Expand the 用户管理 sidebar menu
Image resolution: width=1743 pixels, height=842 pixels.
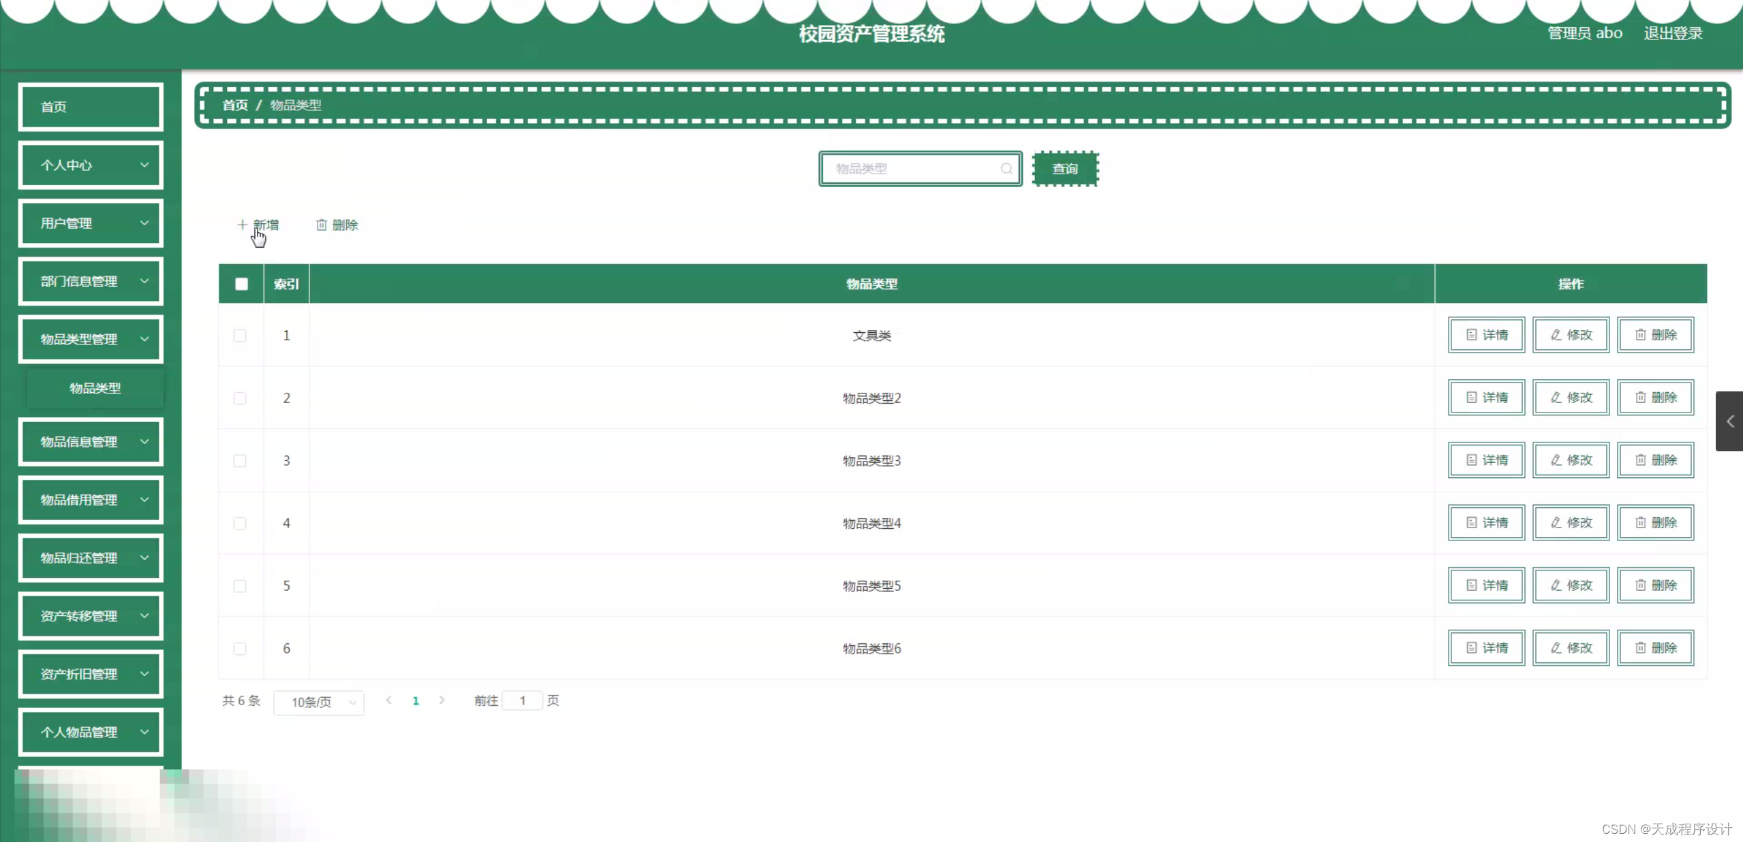point(91,223)
